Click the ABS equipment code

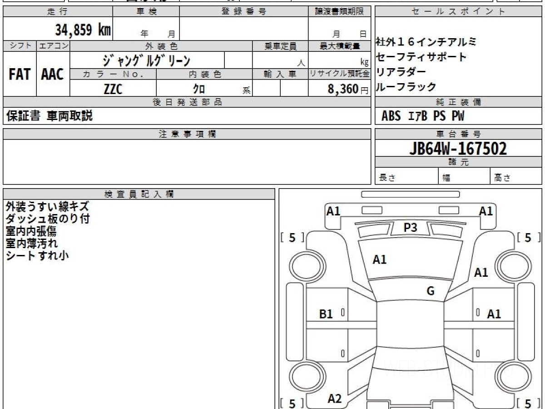pyautogui.click(x=391, y=116)
